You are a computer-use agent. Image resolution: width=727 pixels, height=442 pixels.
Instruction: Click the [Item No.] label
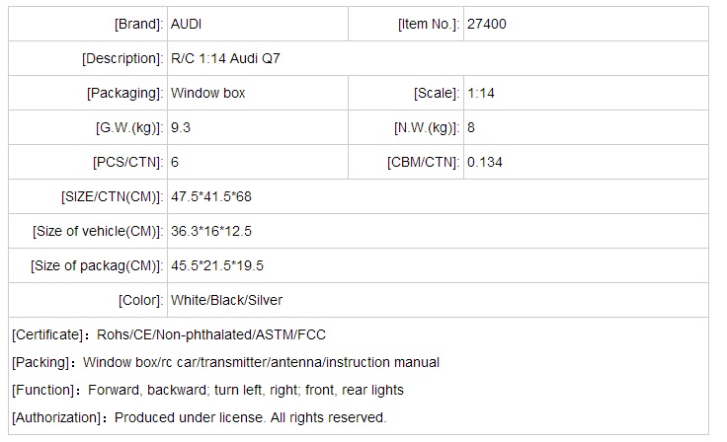(x=427, y=24)
